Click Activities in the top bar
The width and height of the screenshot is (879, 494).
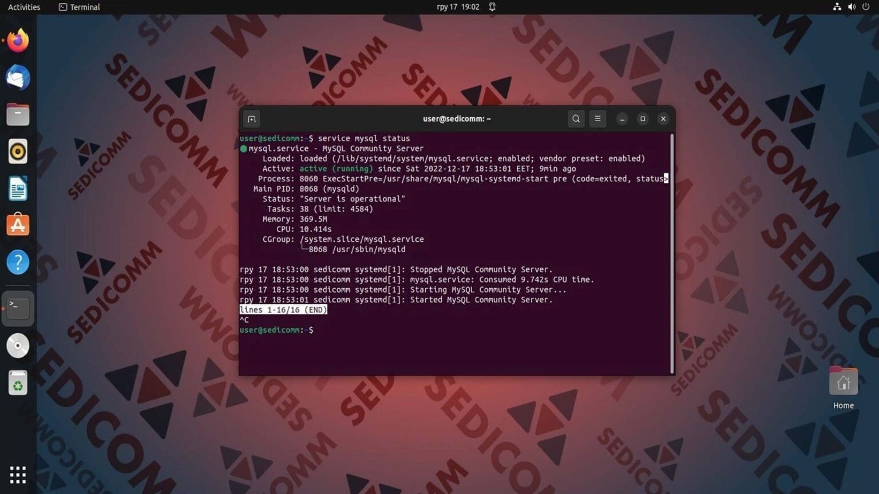[24, 7]
